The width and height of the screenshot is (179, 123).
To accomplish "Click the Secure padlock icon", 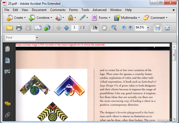I will [70, 18].
